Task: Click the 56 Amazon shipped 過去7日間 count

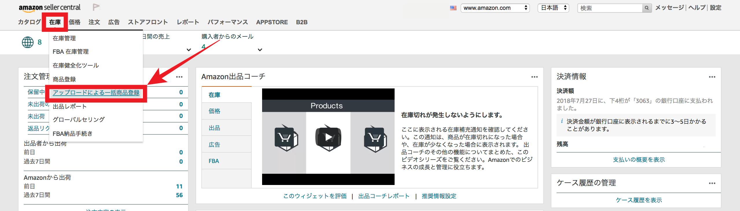Action: (179, 195)
